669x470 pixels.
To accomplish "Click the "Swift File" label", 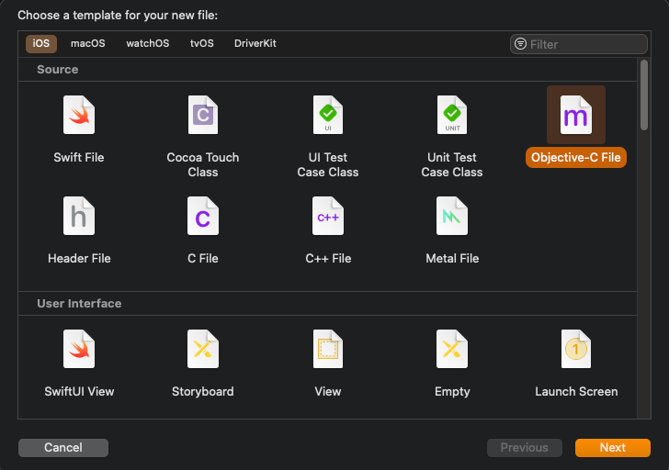I will pyautogui.click(x=79, y=157).
